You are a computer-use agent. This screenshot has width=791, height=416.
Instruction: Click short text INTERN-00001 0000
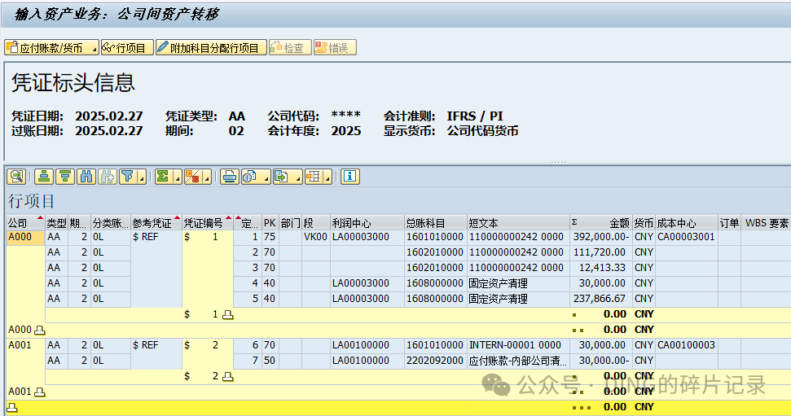pyautogui.click(x=518, y=345)
